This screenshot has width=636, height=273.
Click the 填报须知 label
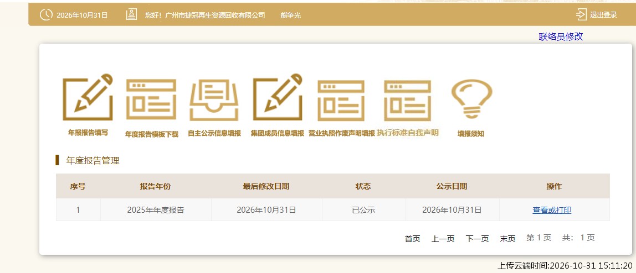[471, 134]
